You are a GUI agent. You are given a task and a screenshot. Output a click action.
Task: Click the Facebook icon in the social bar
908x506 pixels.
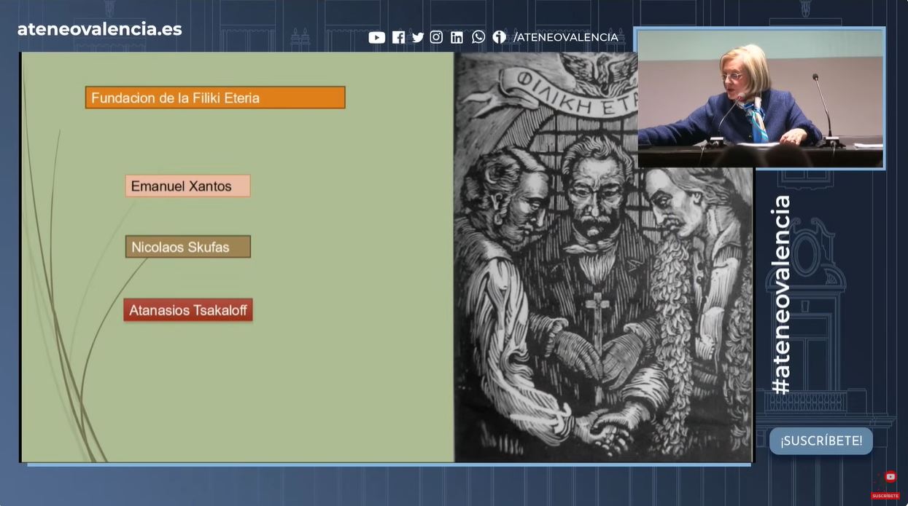[398, 37]
